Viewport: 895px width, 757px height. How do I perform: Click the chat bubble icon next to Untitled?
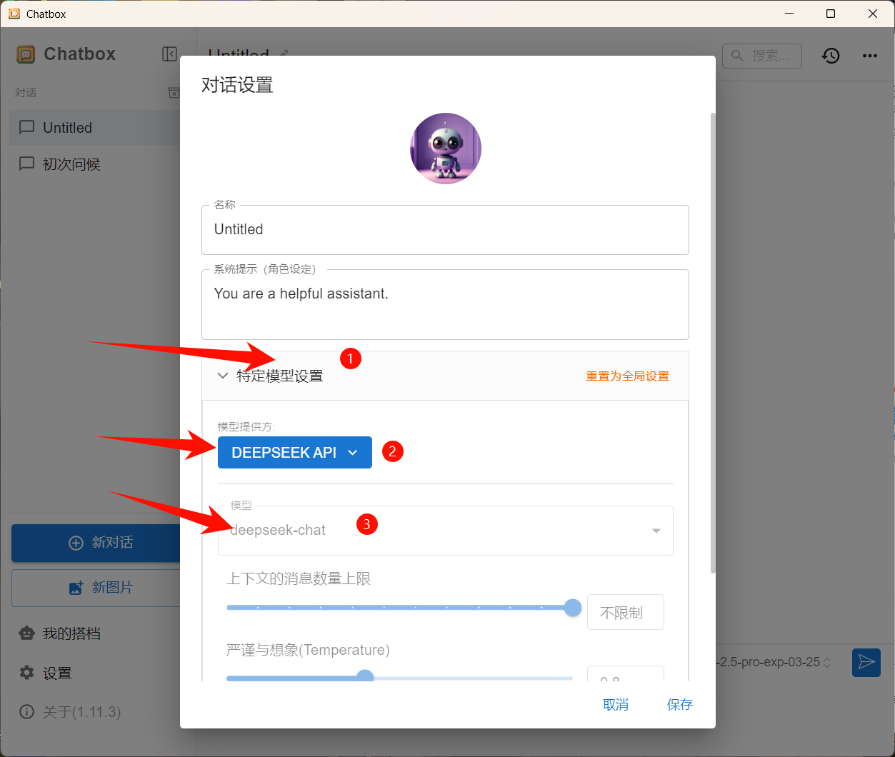[x=26, y=127]
